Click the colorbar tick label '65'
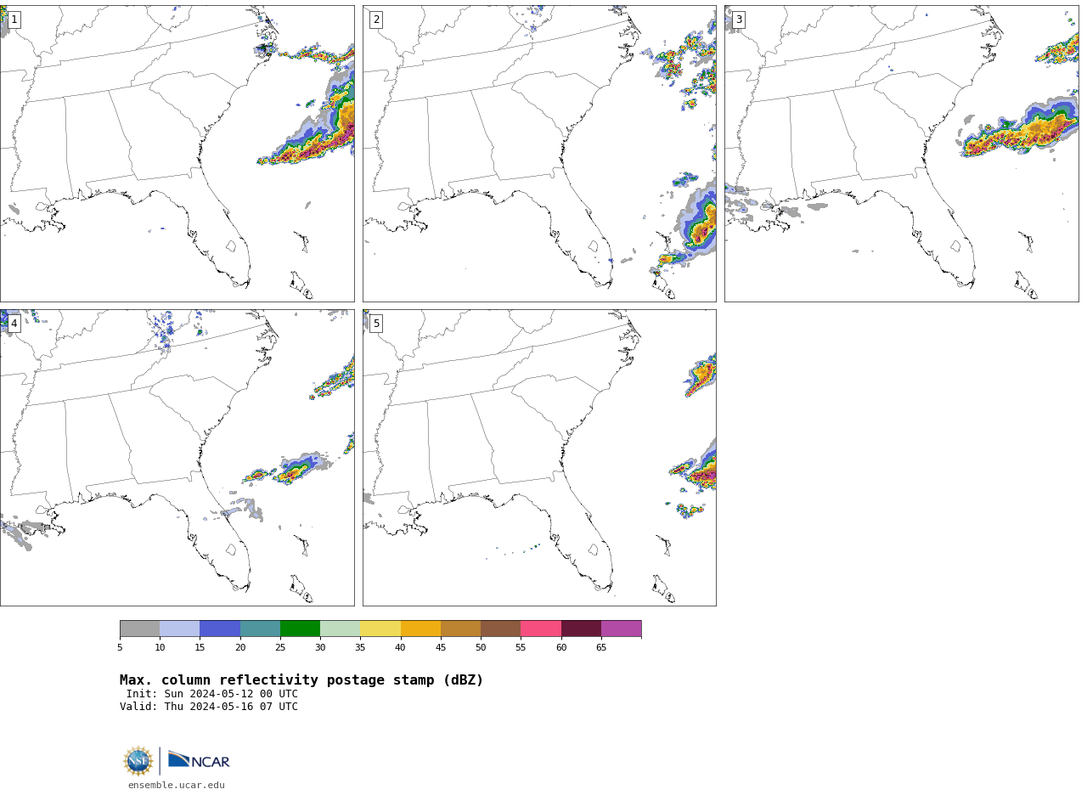The image size is (1087, 795). 601,648
